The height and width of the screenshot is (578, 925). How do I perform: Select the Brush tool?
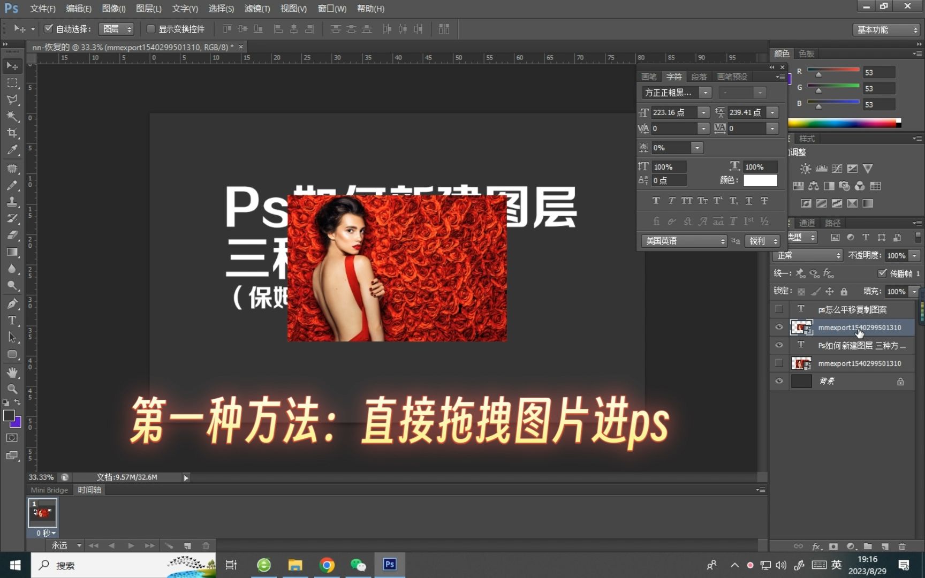point(12,185)
